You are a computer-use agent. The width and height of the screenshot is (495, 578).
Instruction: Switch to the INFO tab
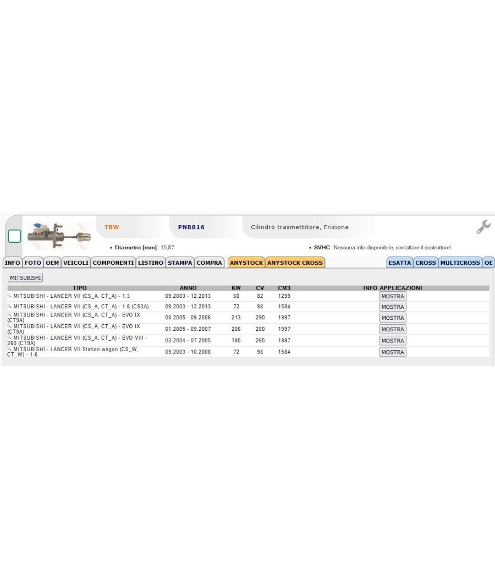[13, 263]
